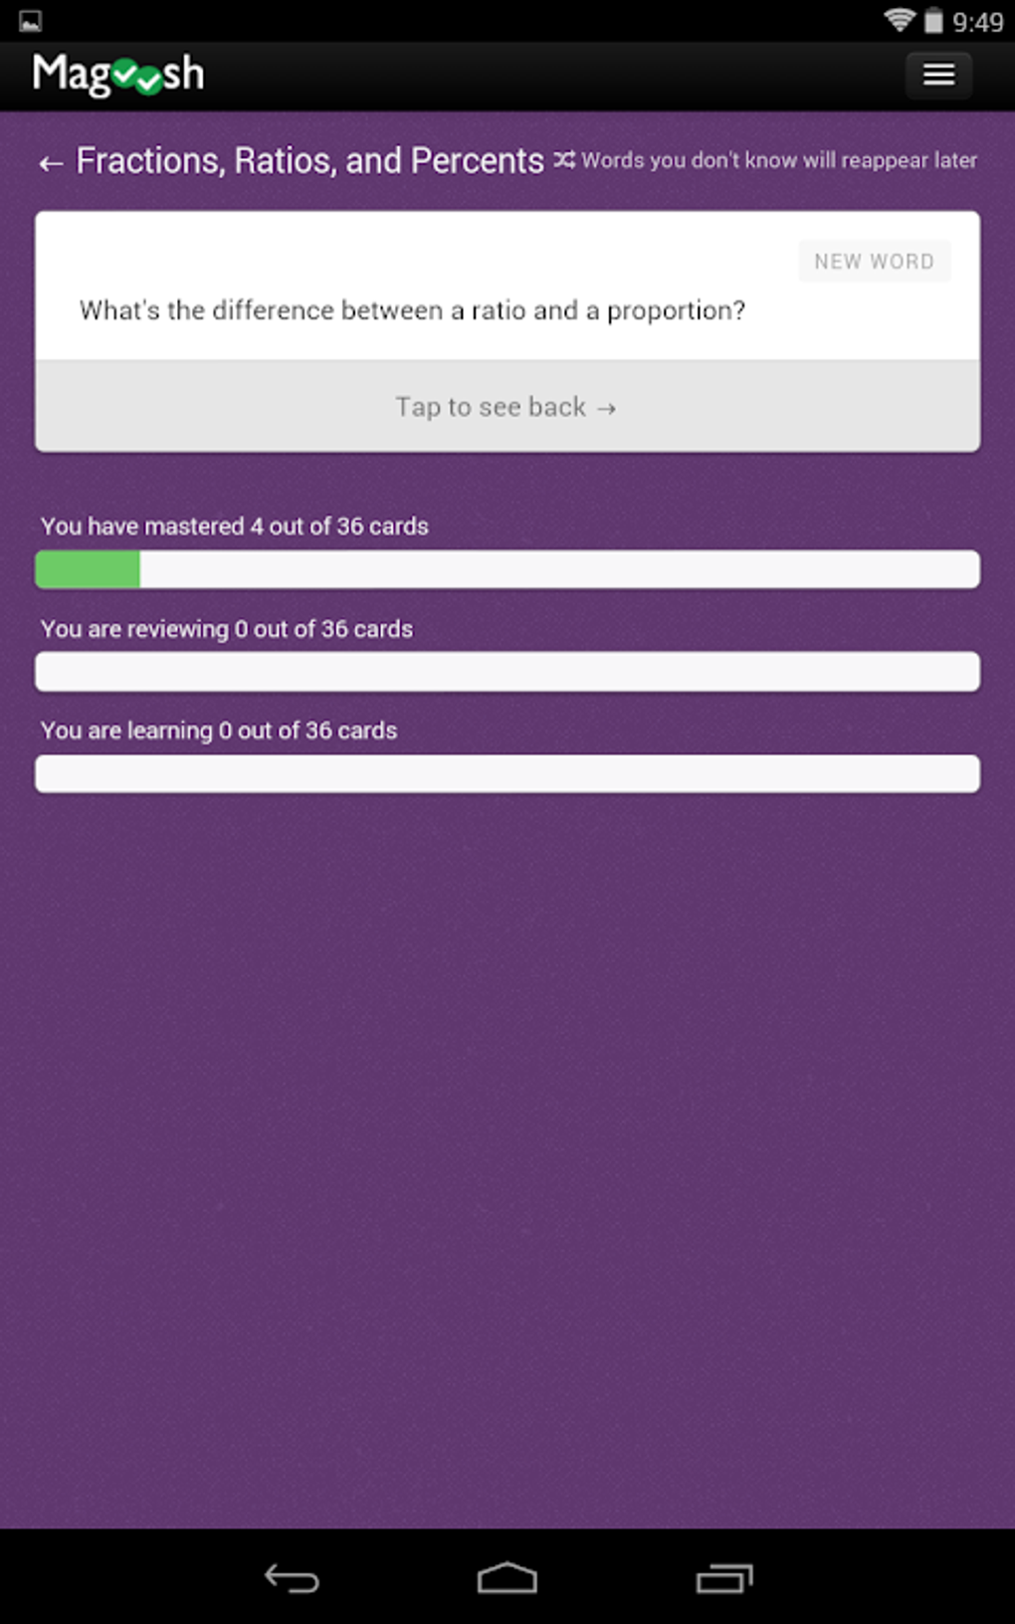1015x1624 pixels.
Task: Click the reviewing cards progress bar
Action: 507,672
